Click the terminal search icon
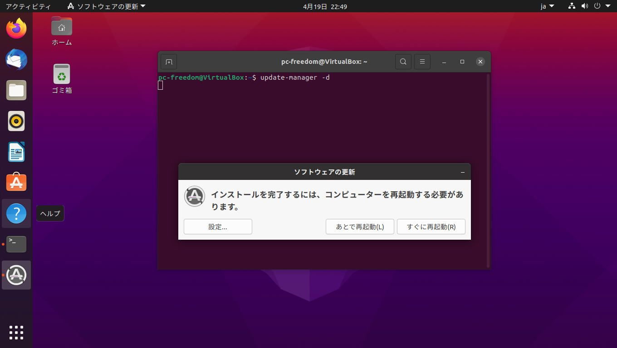This screenshot has height=348, width=617. (x=403, y=62)
